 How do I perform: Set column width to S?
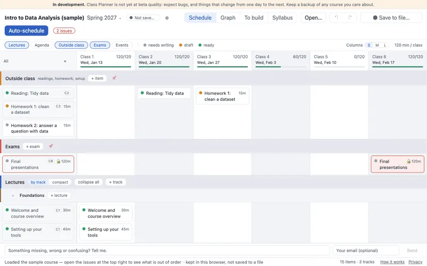pyautogui.click(x=369, y=45)
